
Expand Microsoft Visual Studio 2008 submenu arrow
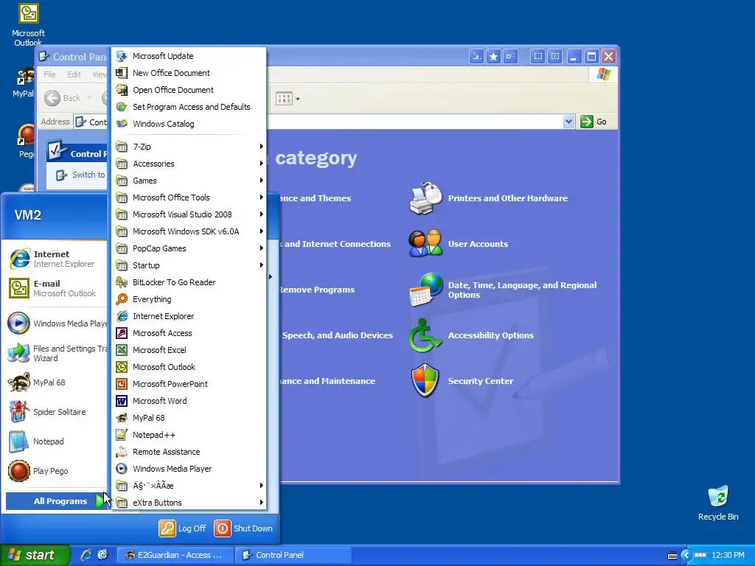click(x=261, y=214)
